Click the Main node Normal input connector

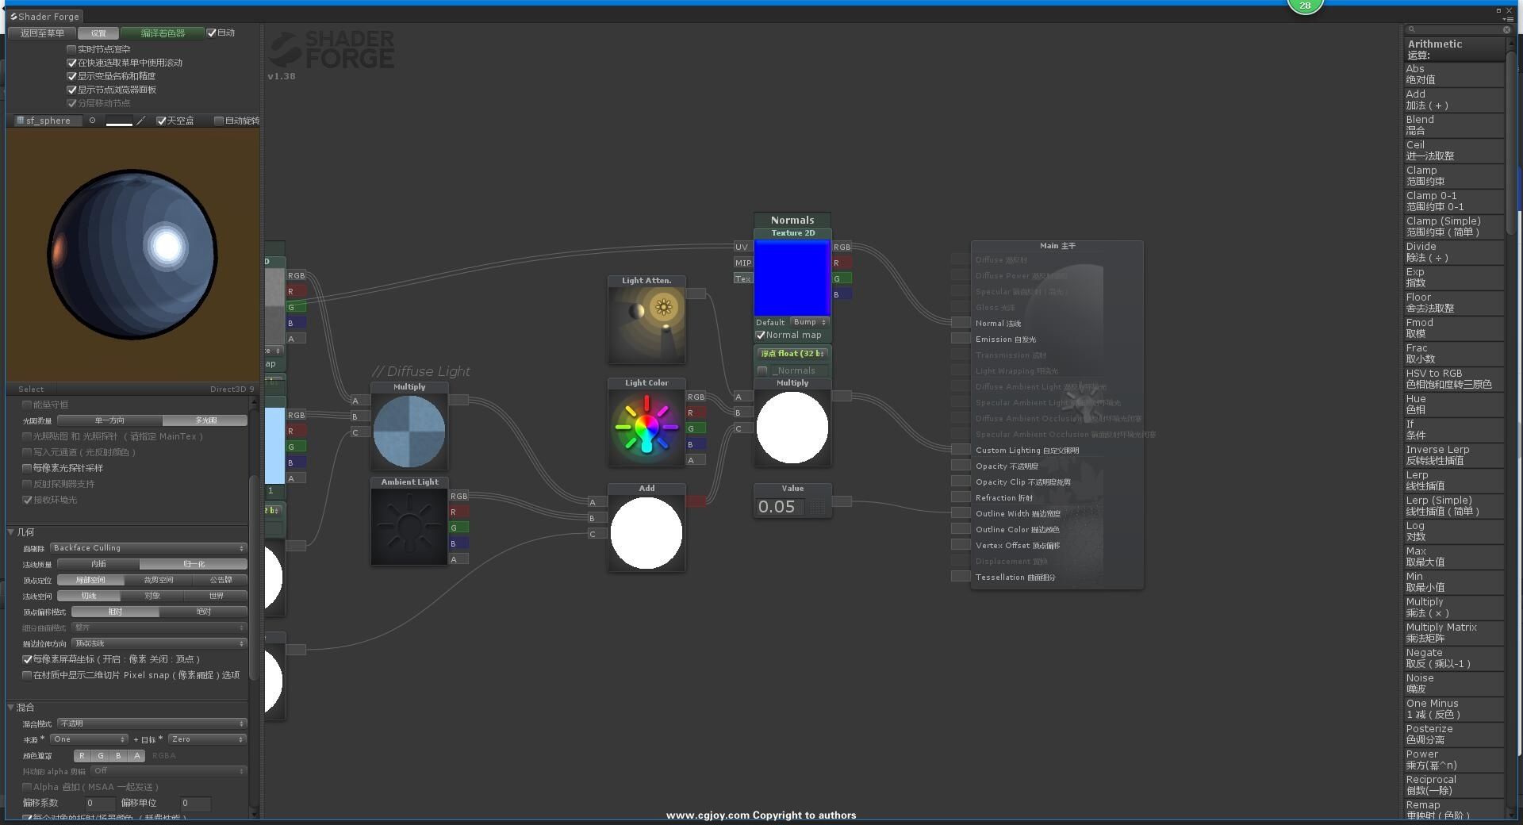pyautogui.click(x=961, y=322)
